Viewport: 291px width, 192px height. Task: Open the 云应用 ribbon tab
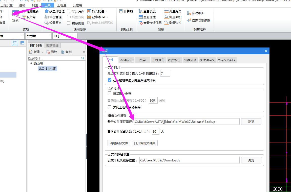coord(77,5)
